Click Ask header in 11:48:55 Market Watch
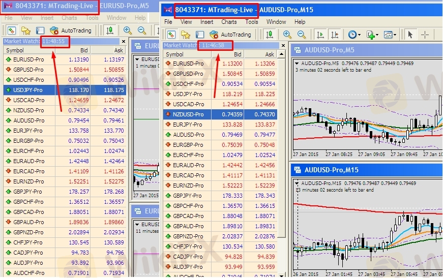 click(108, 50)
